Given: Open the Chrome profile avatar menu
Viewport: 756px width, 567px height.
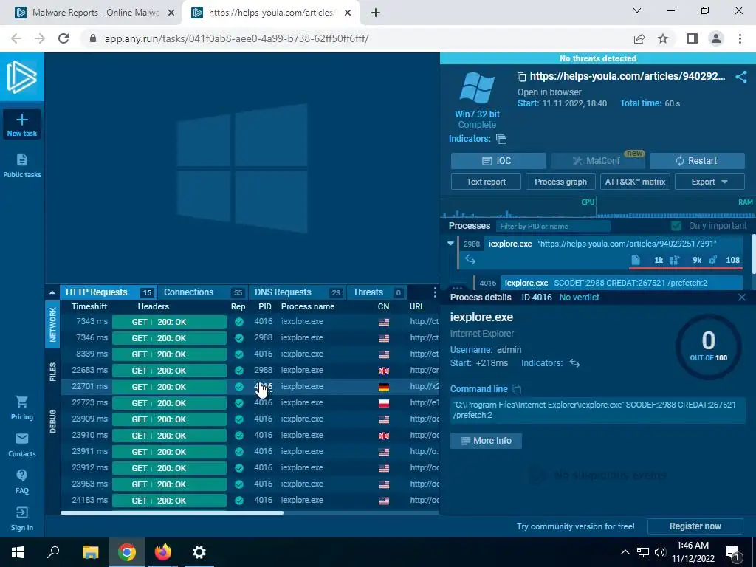Looking at the screenshot, I should 716,38.
